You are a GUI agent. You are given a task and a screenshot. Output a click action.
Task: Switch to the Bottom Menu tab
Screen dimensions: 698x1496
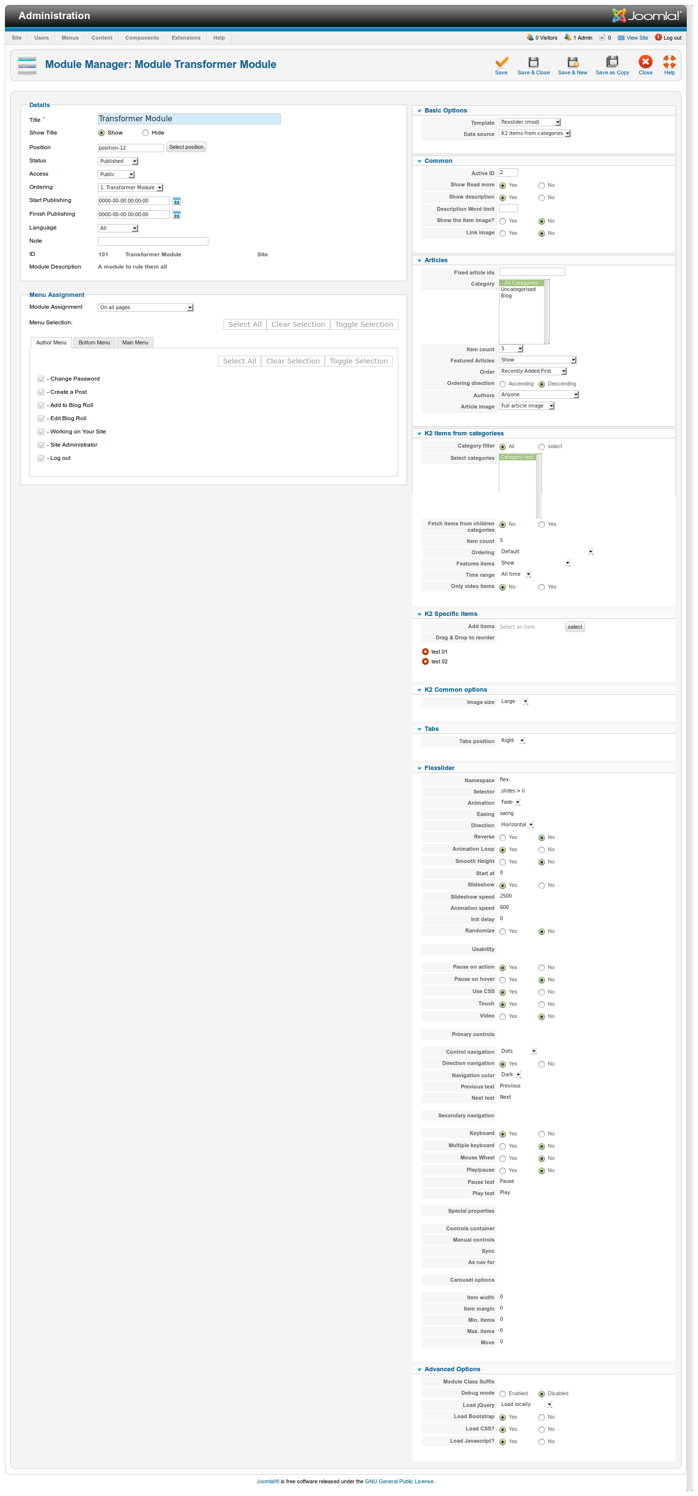[x=94, y=342]
